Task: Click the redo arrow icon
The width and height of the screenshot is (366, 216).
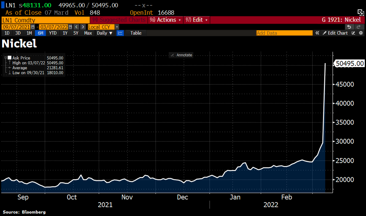Action: tap(359, 27)
